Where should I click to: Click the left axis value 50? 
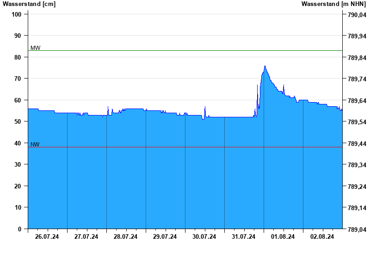[18, 121]
